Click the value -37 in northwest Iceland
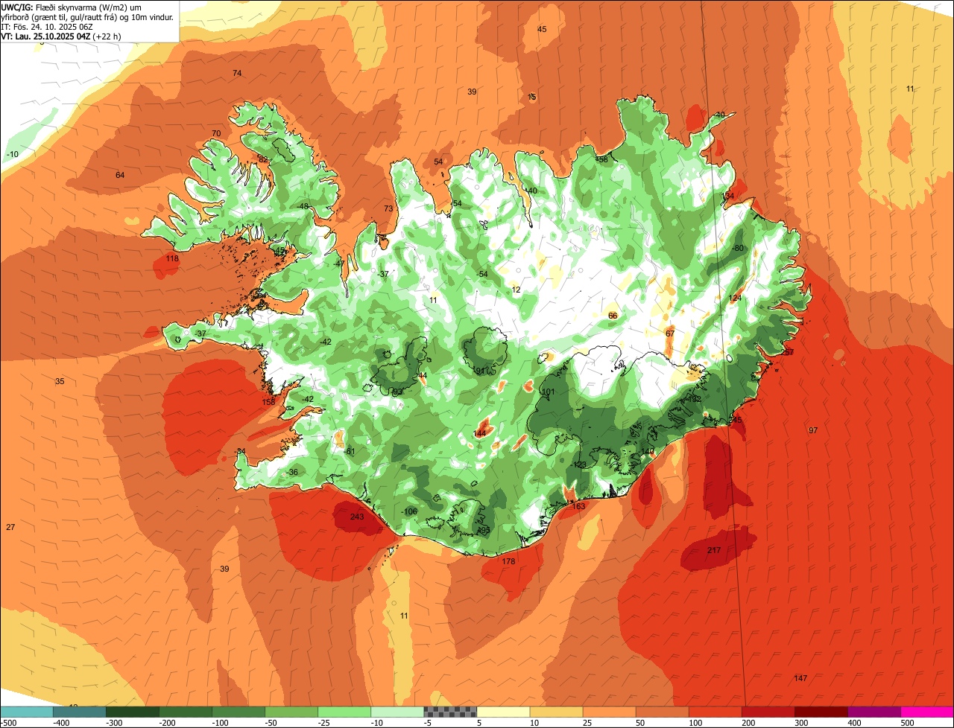954x728 pixels. (x=383, y=274)
